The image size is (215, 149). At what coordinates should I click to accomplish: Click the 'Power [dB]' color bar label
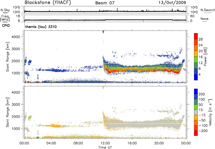pyautogui.click(x=205, y=57)
